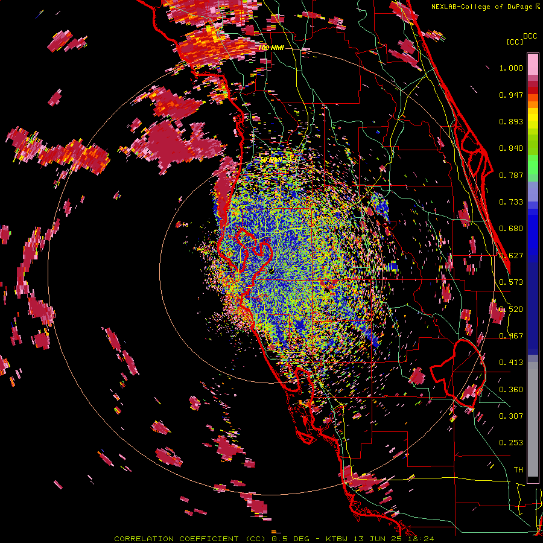Click the 0.253 scale value
This screenshot has width=543, height=543.
point(511,443)
